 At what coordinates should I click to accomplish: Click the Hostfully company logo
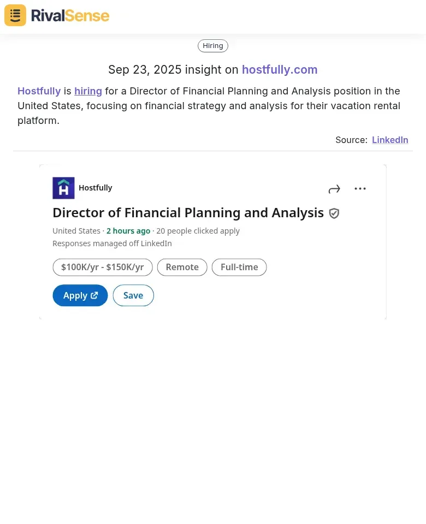point(63,188)
